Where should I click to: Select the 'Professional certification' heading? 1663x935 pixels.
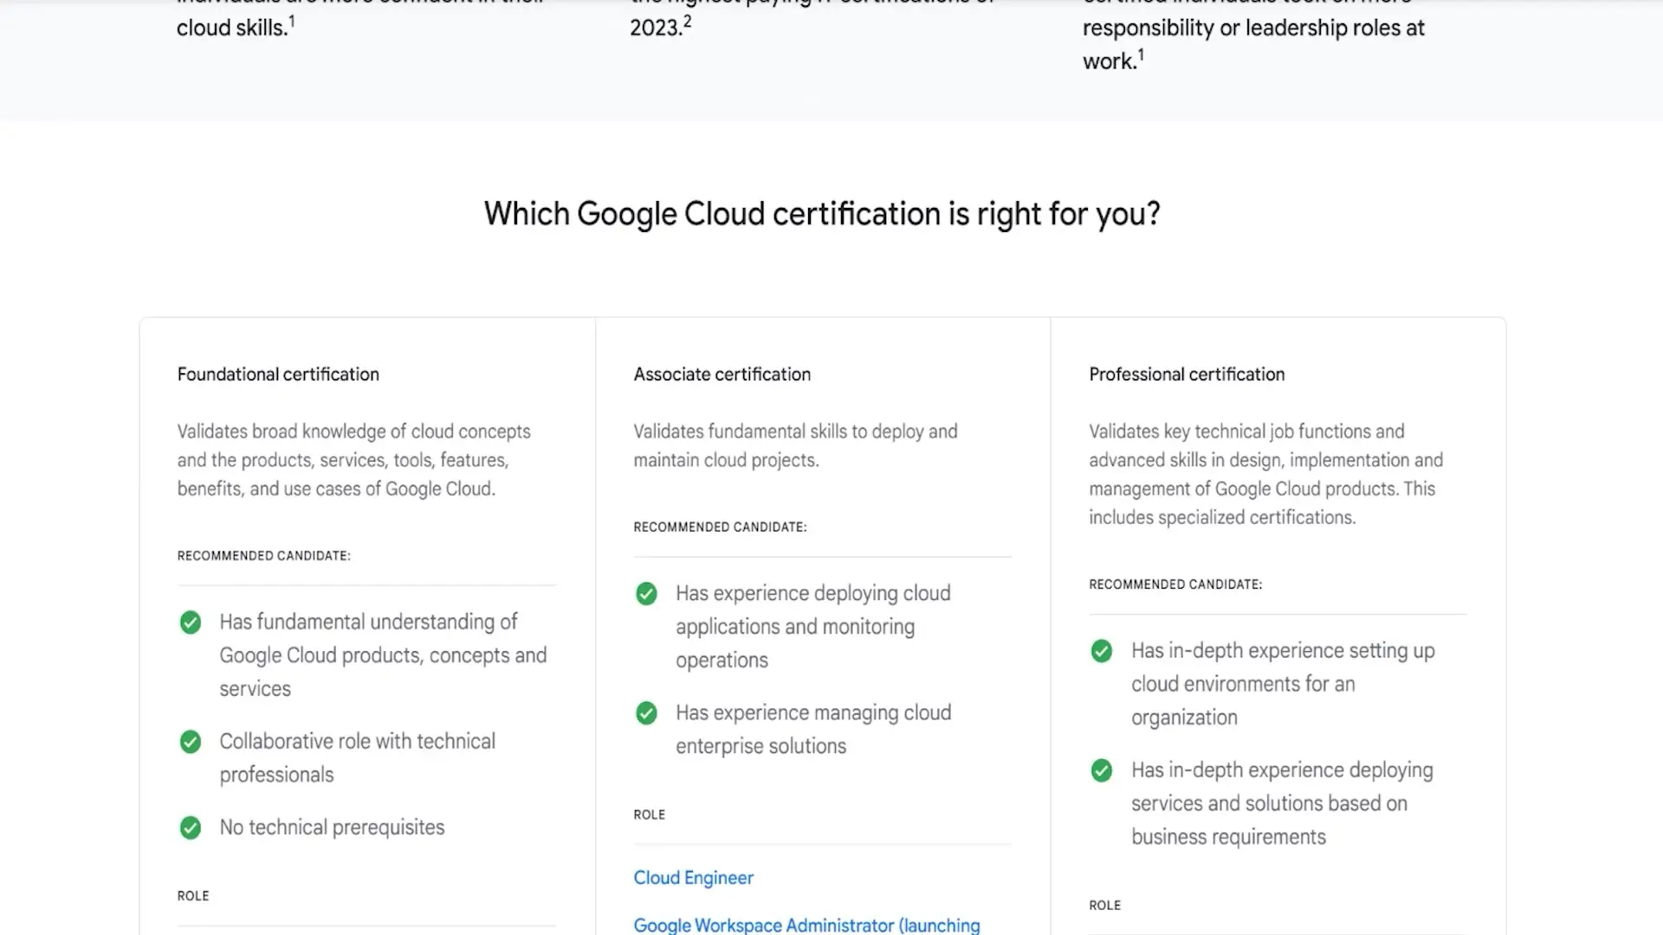click(x=1187, y=374)
